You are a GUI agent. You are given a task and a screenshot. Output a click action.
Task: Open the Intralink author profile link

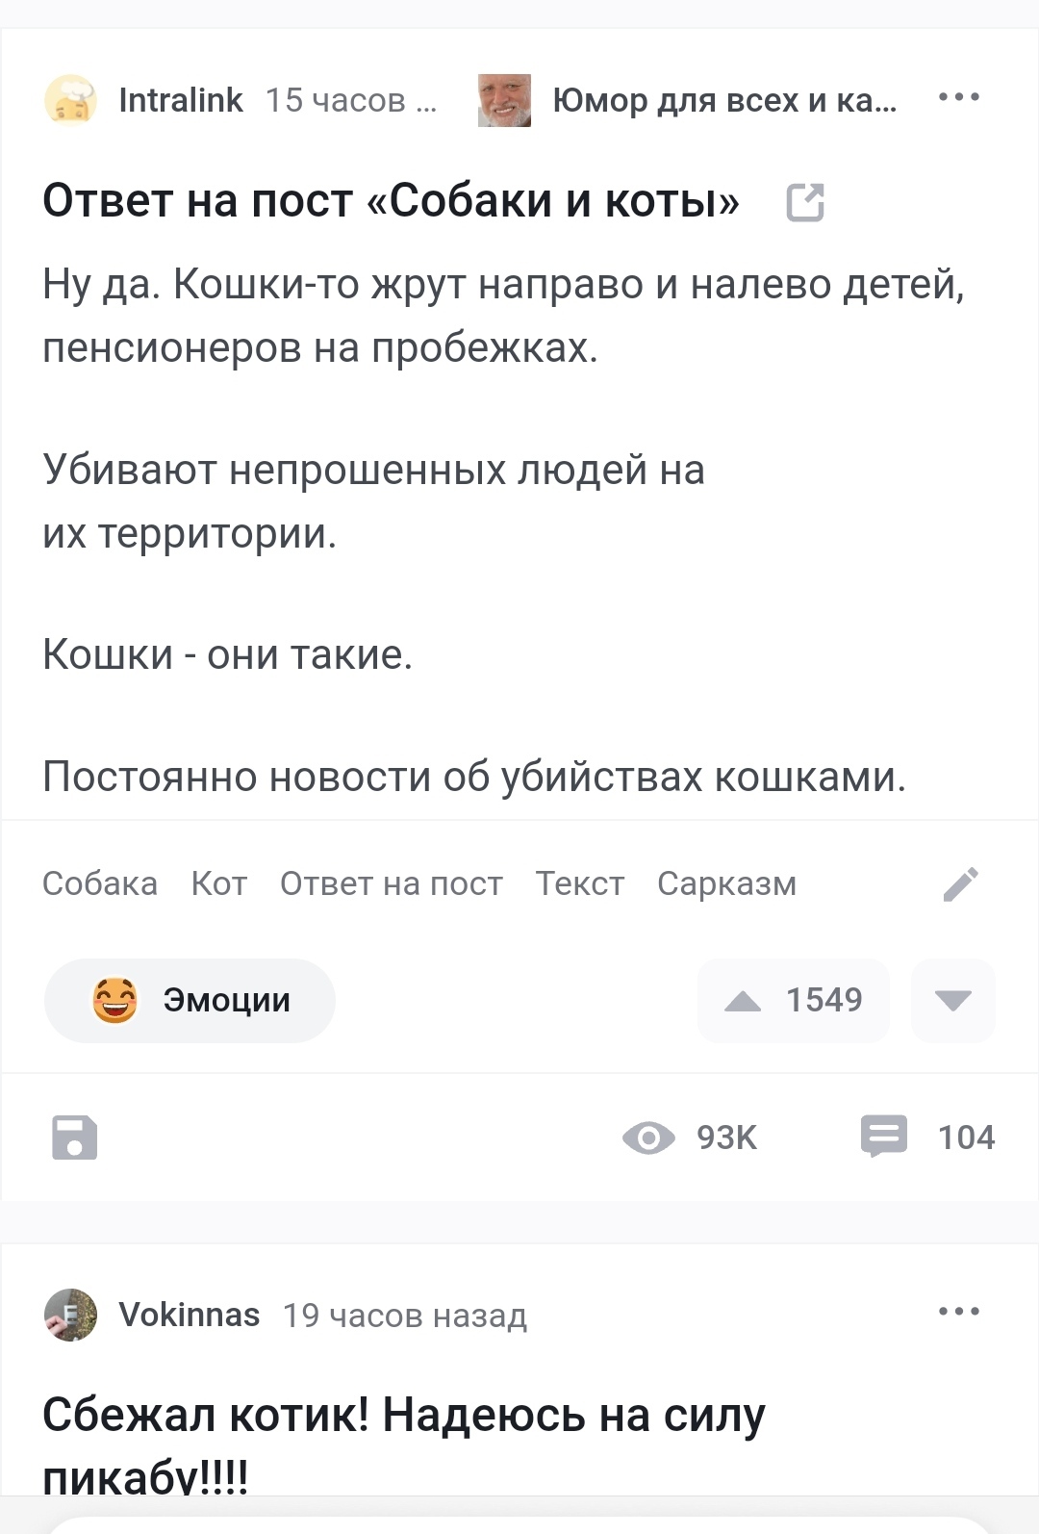(x=181, y=100)
